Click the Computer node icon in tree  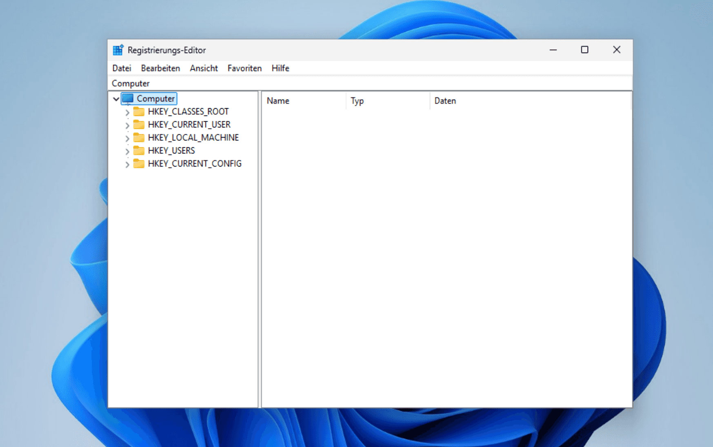pos(128,98)
